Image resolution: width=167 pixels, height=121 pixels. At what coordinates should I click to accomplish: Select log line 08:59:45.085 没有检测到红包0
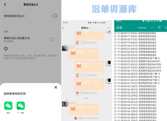pos(135,114)
